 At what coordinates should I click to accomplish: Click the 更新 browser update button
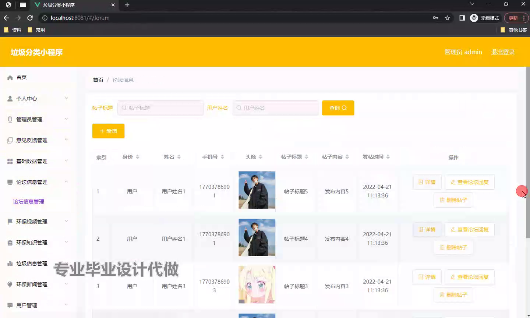click(x=516, y=18)
